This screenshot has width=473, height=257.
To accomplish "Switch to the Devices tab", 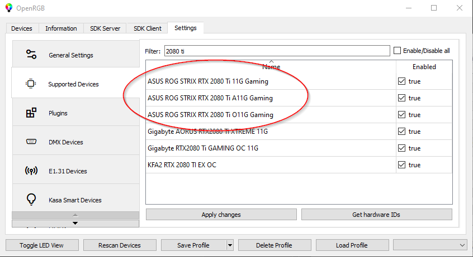I will pos(22,28).
